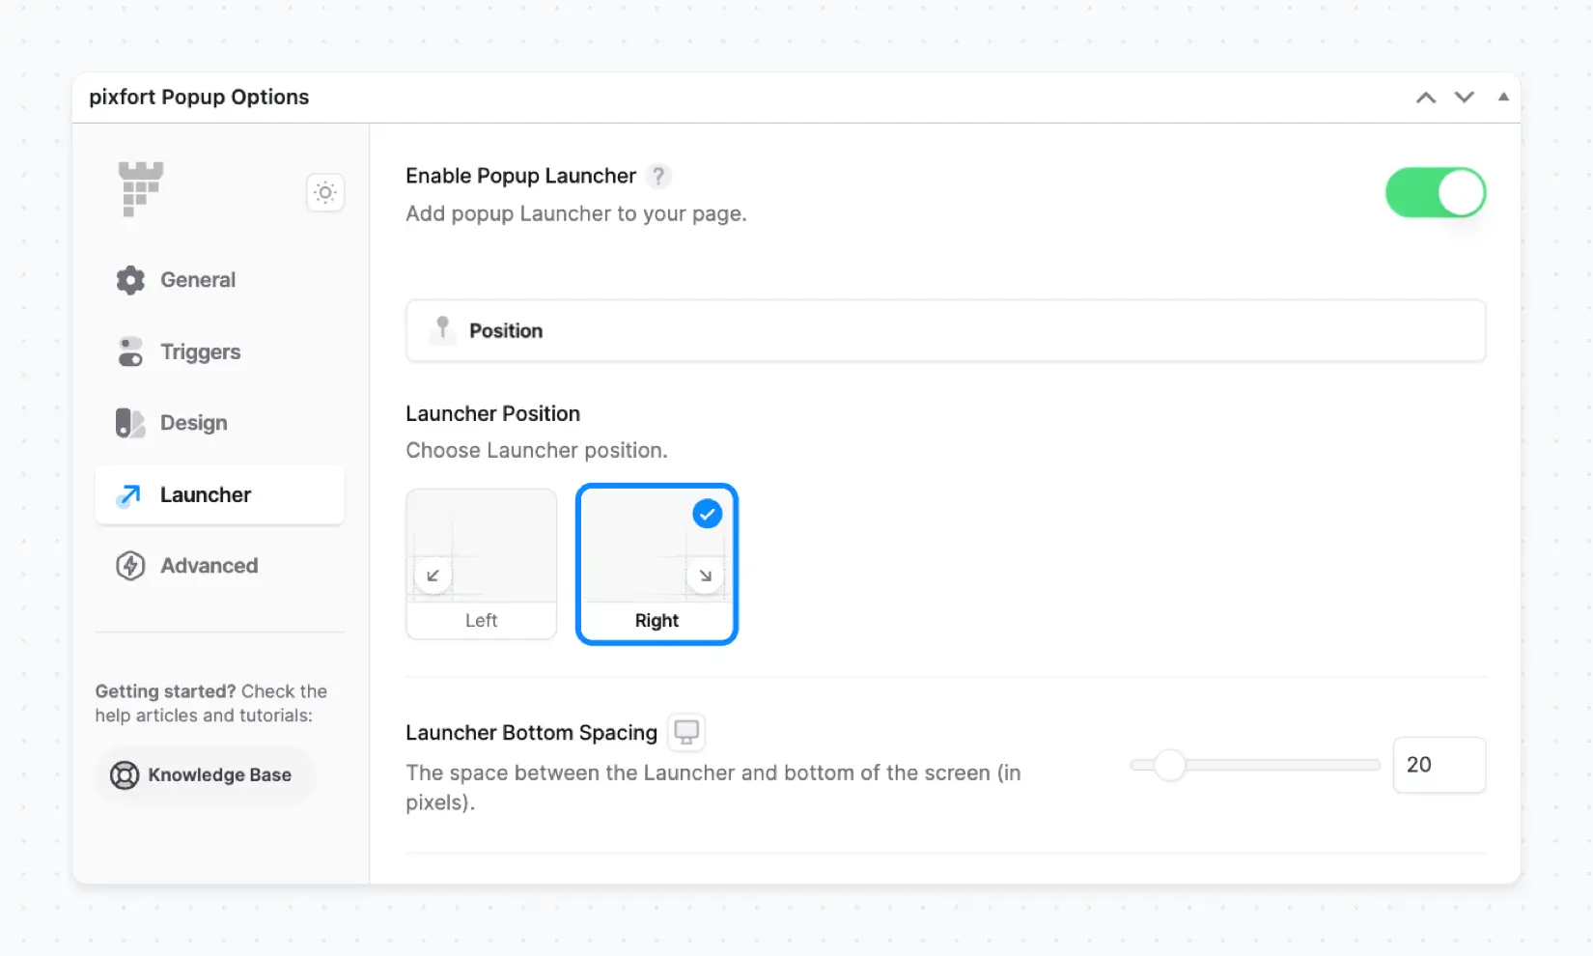
Task: Click the Triggers switch icon
Action: point(130,352)
